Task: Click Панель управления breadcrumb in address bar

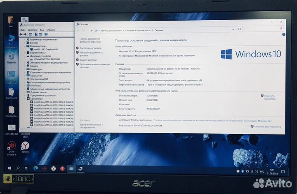Action: [x=111, y=31]
